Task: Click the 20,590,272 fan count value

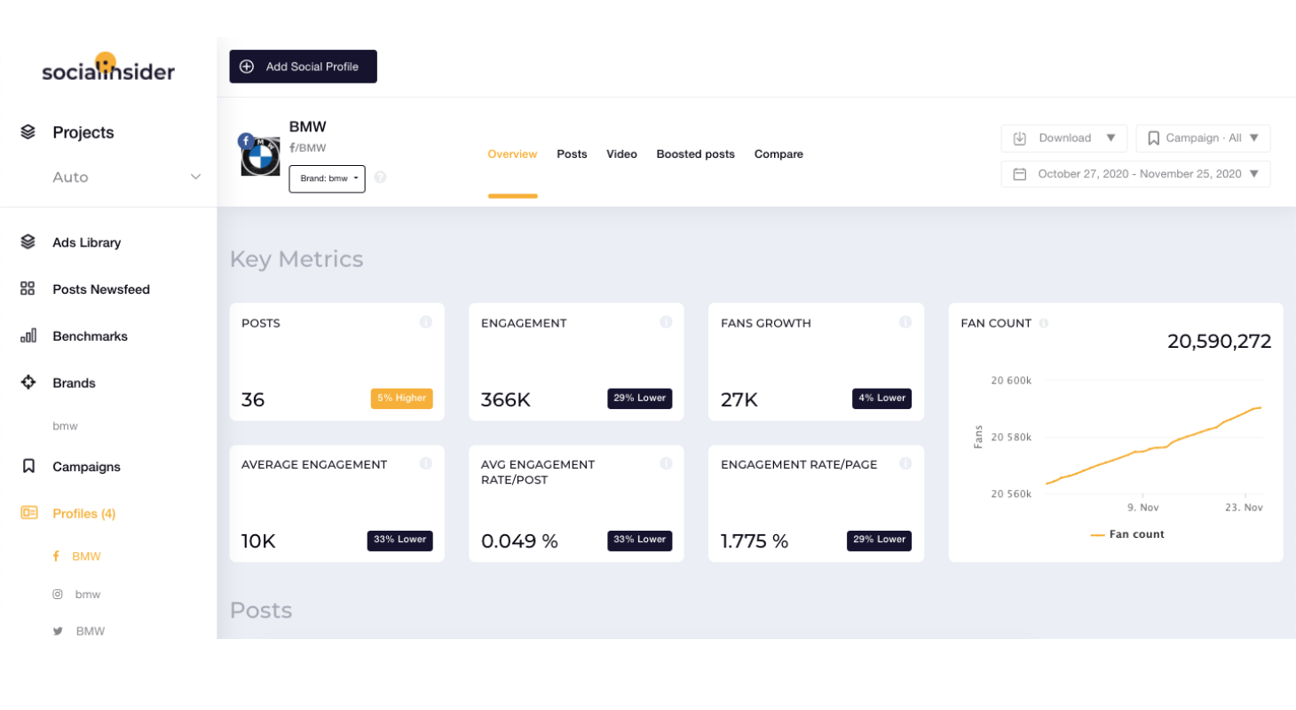Action: pos(1219,342)
